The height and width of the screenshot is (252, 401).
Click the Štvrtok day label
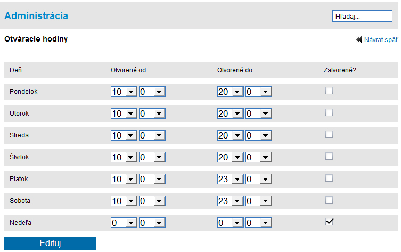[x=19, y=157]
